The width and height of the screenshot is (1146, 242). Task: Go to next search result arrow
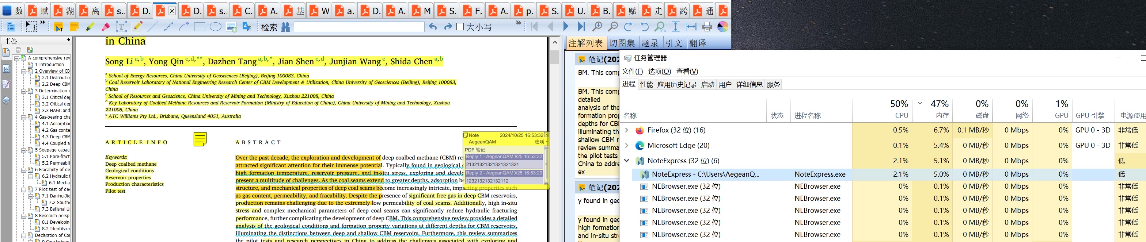tap(448, 27)
